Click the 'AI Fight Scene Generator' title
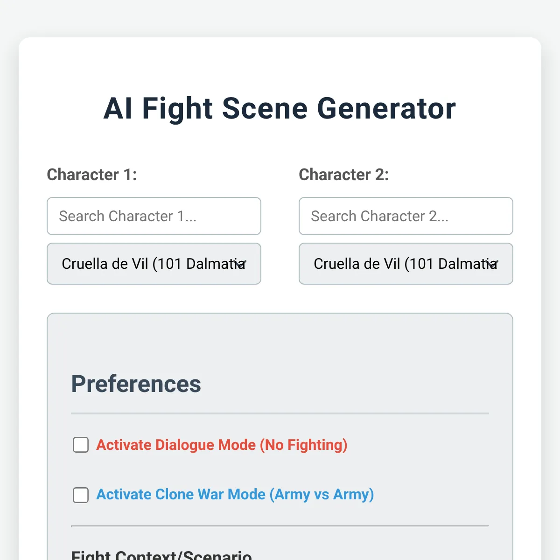Image resolution: width=560 pixels, height=560 pixels. point(280,108)
